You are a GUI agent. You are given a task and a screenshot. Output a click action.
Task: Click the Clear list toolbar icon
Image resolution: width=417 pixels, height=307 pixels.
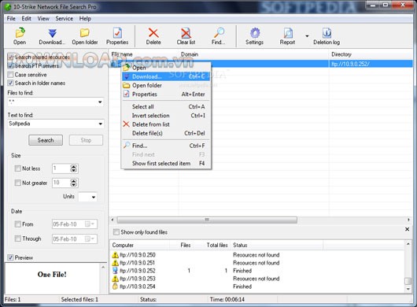[186, 36]
